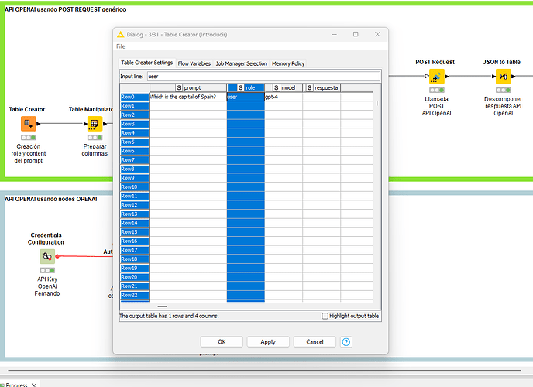Click the Credentials Configuration node icon

pyautogui.click(x=46, y=255)
